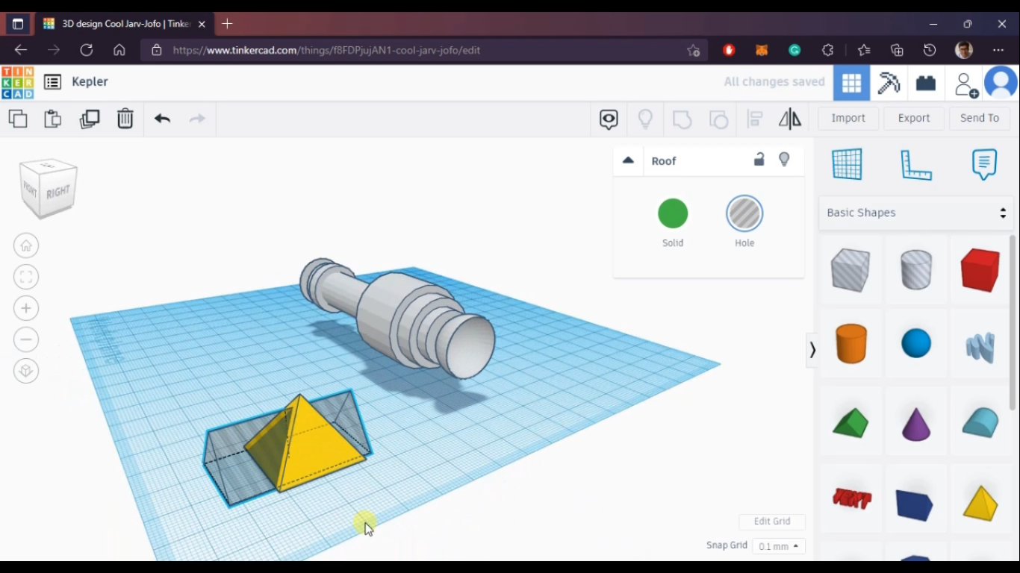
Task: Click the Paste icon in the toolbar
Action: (x=53, y=119)
